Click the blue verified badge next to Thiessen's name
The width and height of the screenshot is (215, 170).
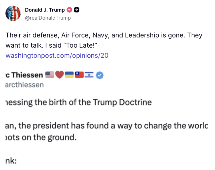(100, 75)
